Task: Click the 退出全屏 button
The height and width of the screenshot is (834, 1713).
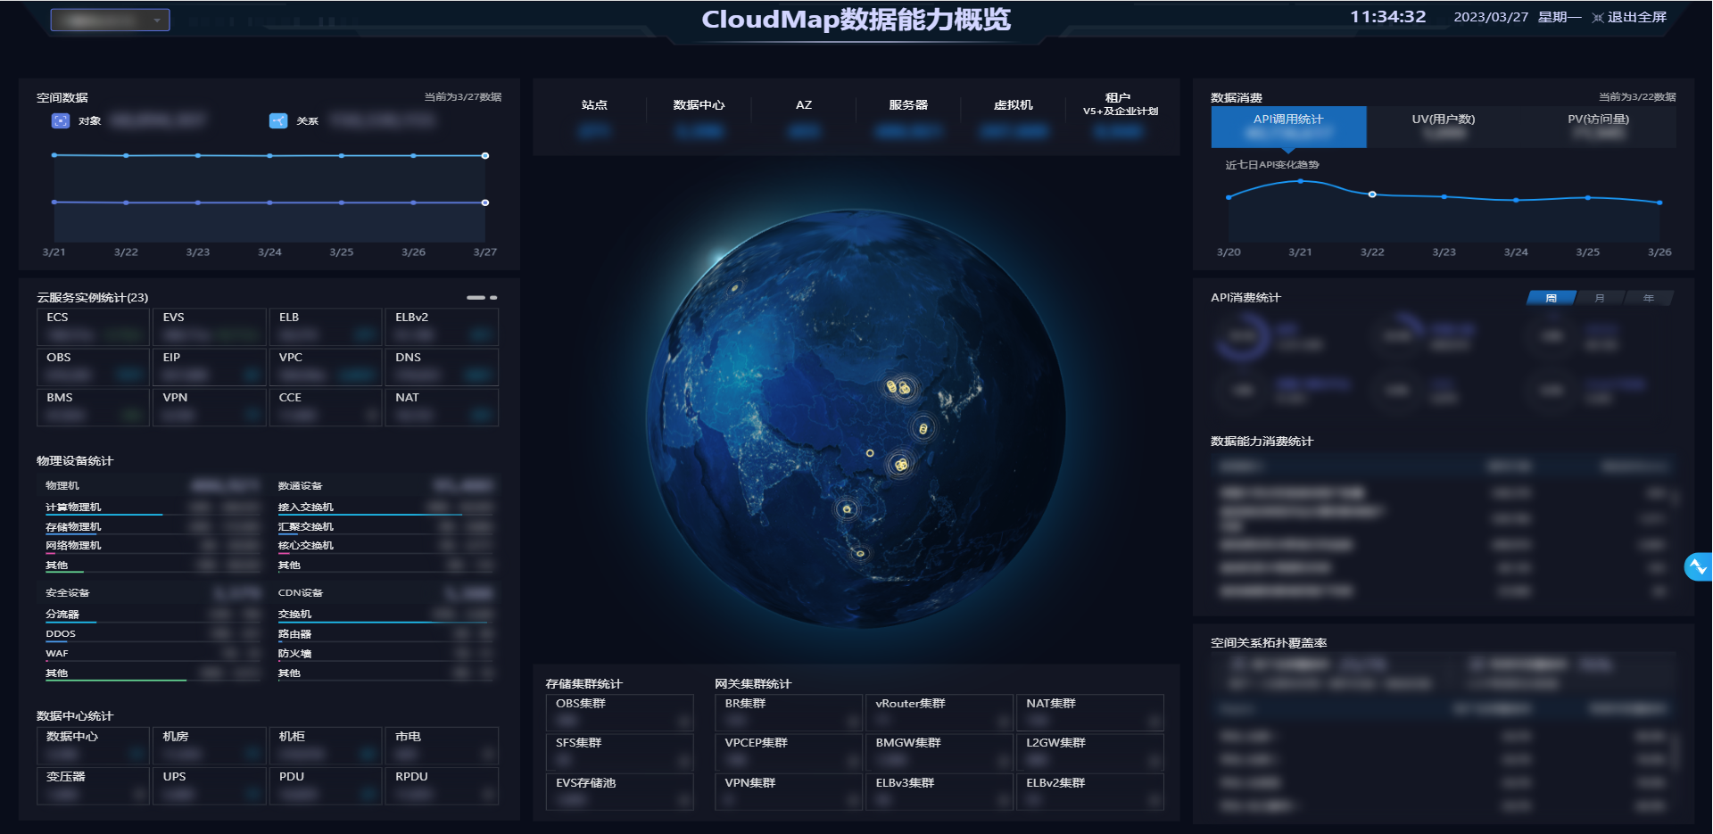Action: (1637, 17)
